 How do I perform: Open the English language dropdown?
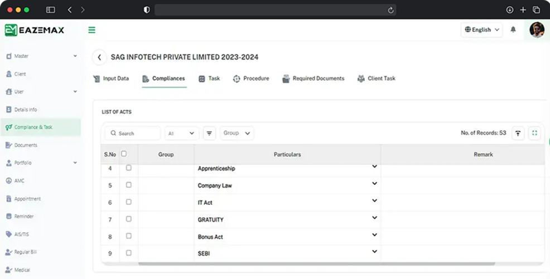point(481,30)
